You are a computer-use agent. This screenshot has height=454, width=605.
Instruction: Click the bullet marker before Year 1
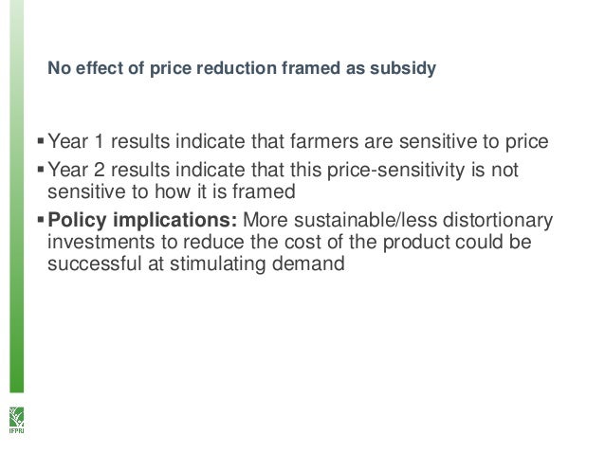(x=39, y=144)
